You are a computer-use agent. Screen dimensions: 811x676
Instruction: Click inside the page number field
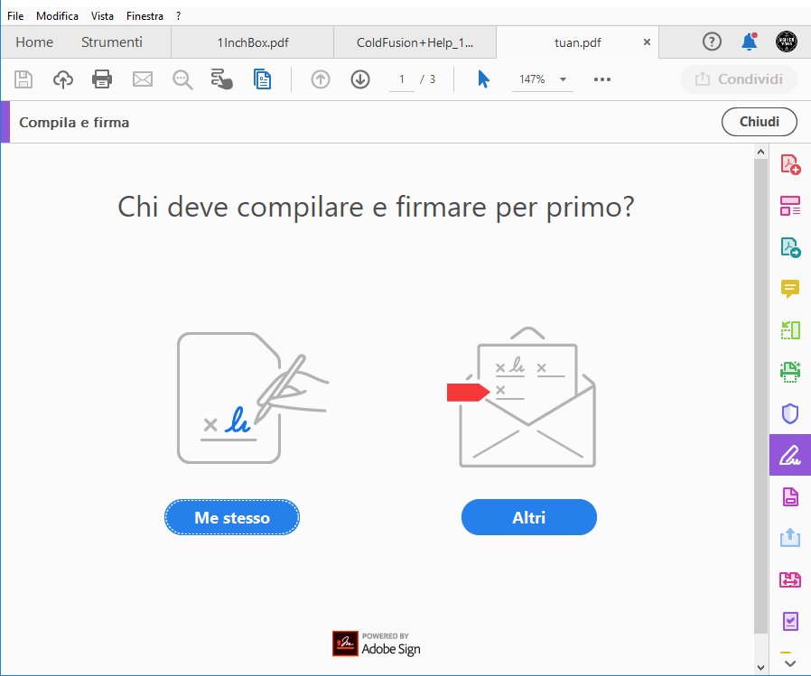pos(401,79)
